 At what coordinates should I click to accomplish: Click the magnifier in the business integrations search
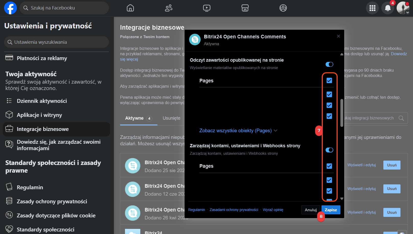point(401,118)
